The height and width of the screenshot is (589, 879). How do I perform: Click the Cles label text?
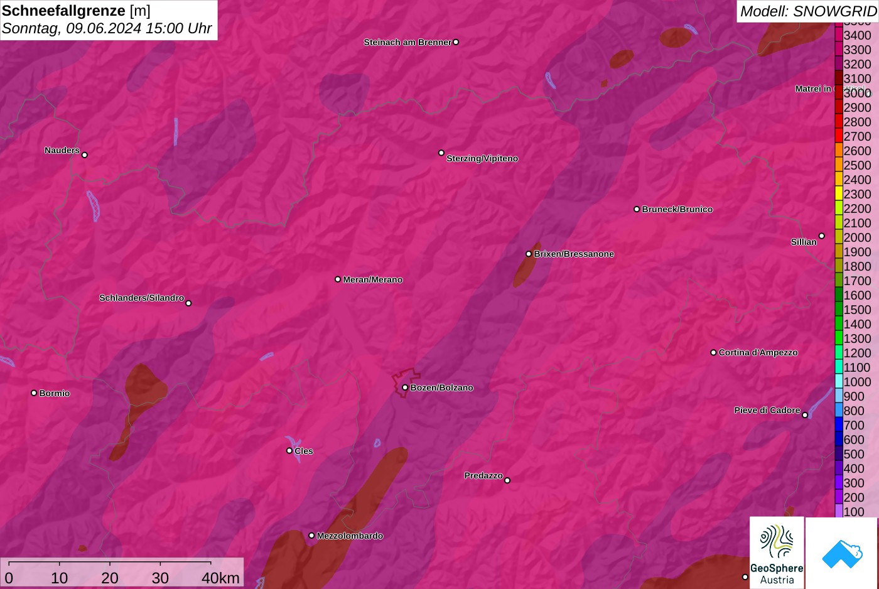[x=304, y=451]
